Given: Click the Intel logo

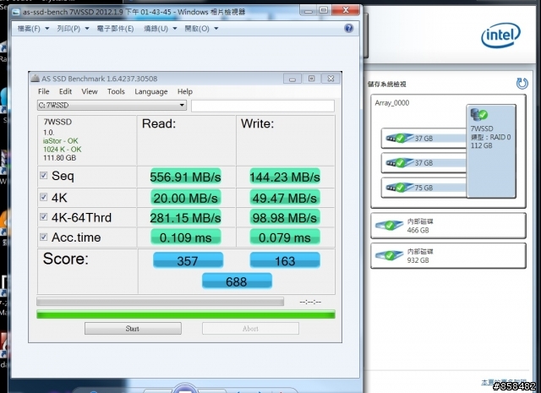Looking at the screenshot, I should point(500,35).
